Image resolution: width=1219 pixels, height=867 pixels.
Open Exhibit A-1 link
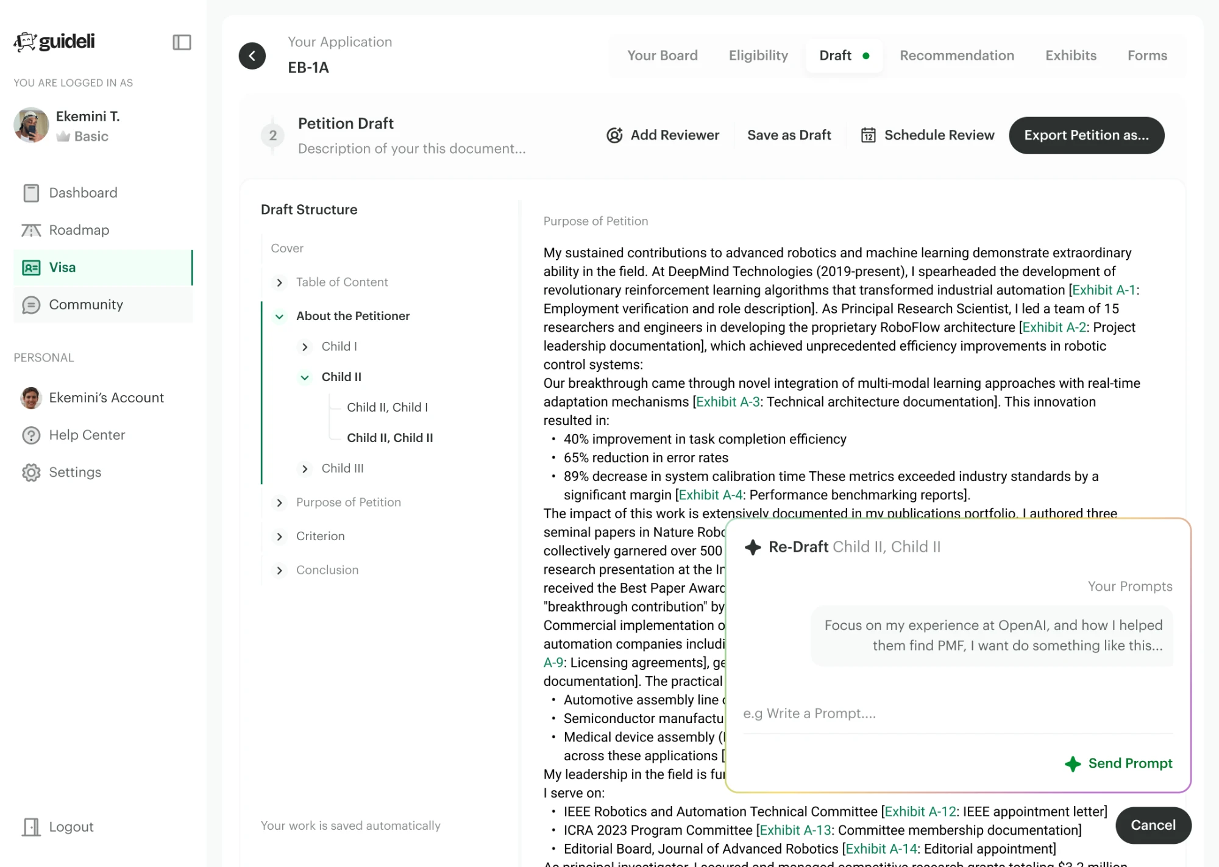[x=1104, y=290]
